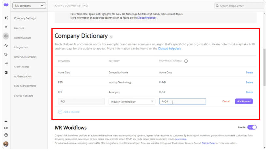Screen dimensions: 271x151
Task: Disable the IVR Workflows toggle
Action: tap(252, 127)
